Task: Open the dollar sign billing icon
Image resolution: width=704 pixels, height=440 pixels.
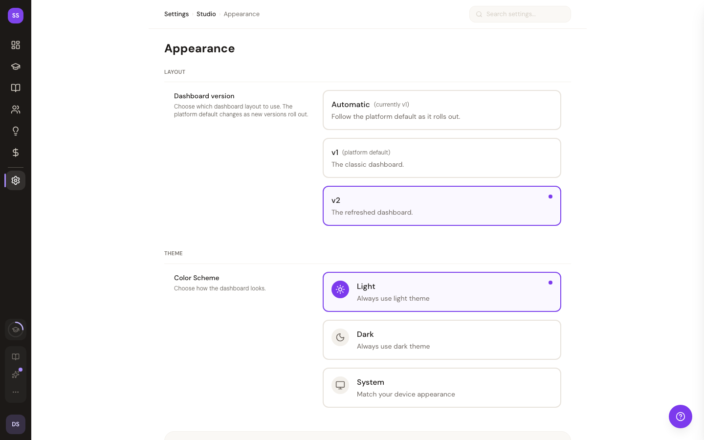Action: coord(16,153)
